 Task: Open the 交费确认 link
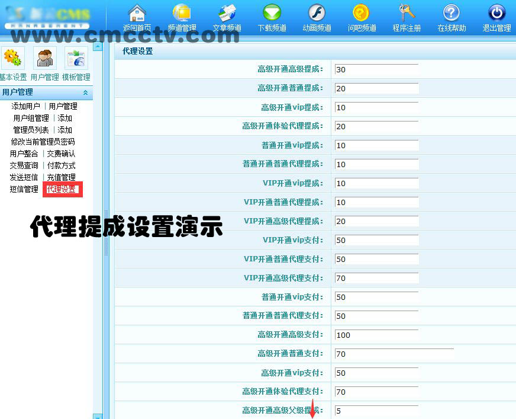click(x=61, y=153)
